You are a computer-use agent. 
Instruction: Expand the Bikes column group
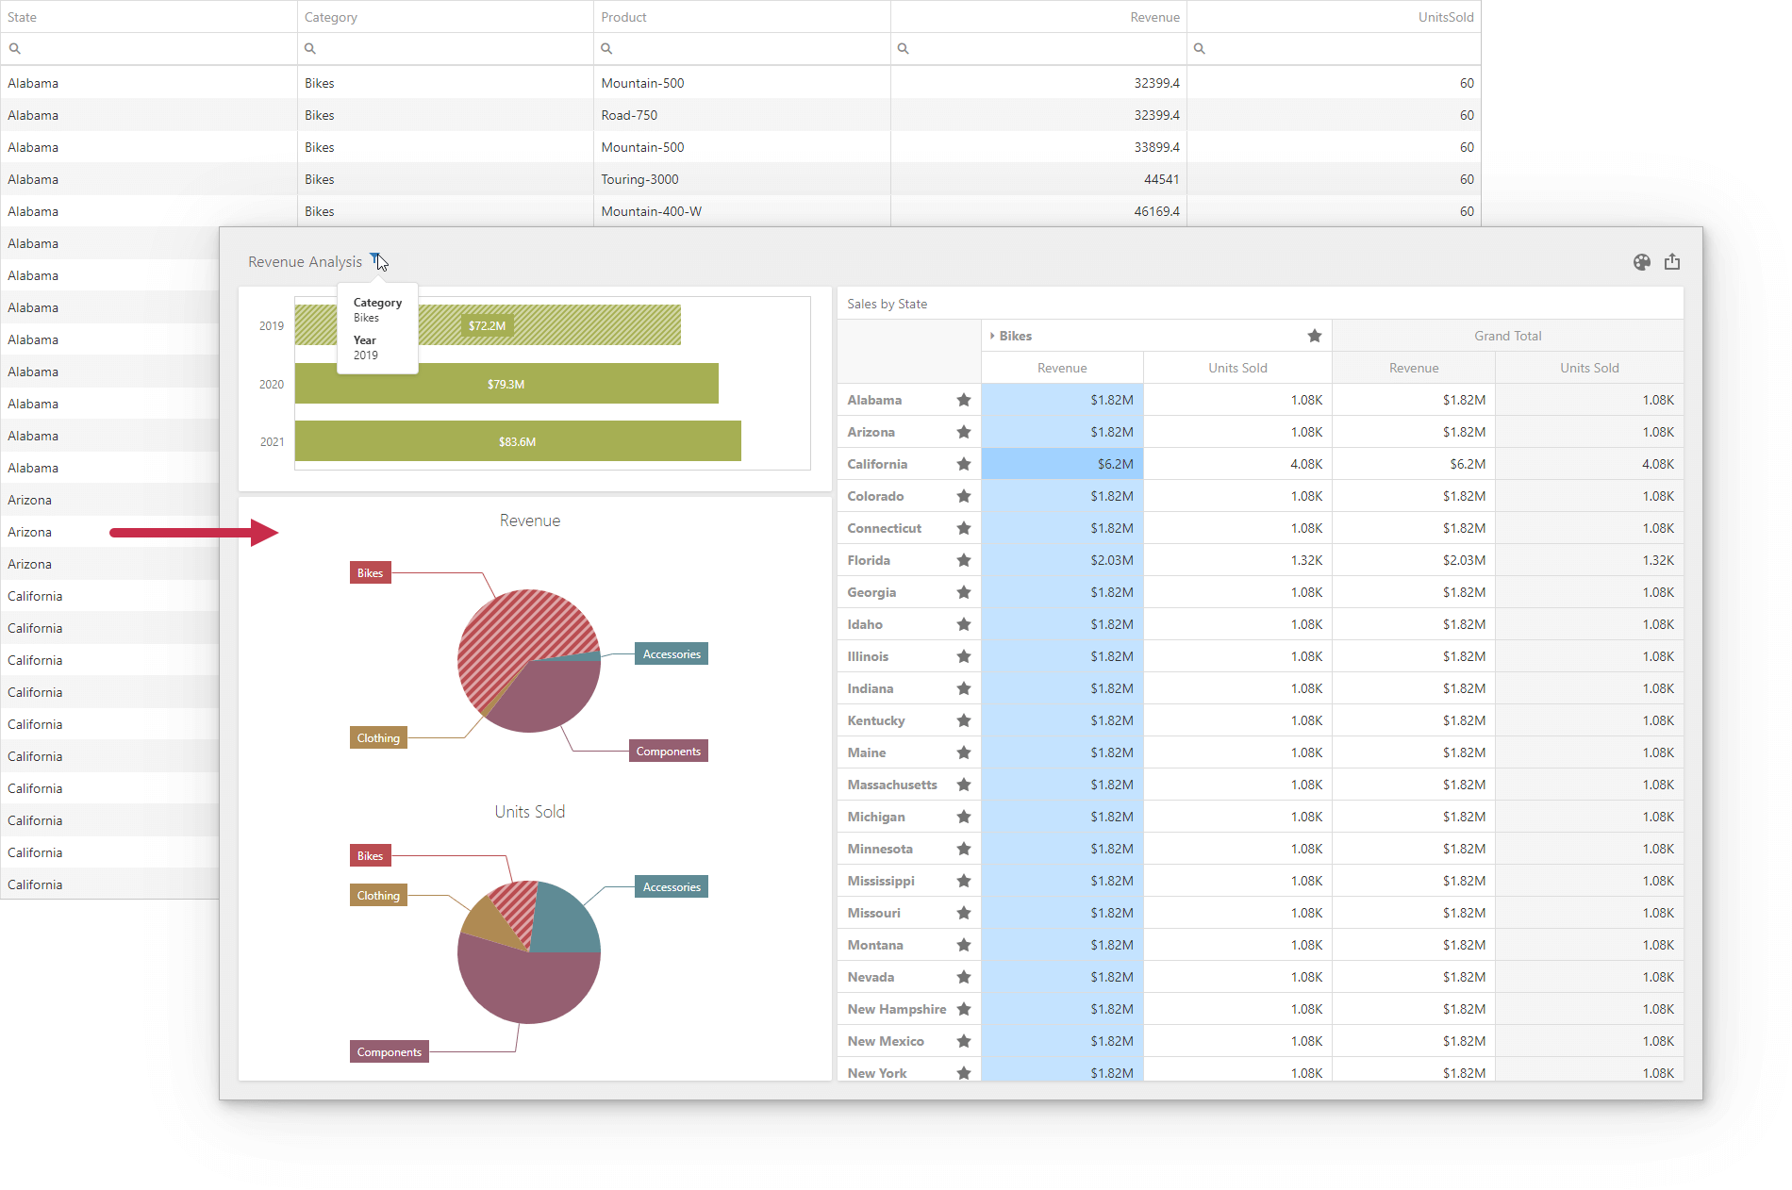992,336
